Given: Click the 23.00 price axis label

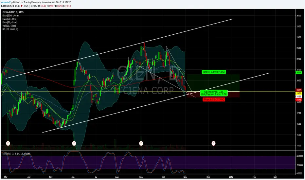Looking at the screenshot, I should click(298, 48).
